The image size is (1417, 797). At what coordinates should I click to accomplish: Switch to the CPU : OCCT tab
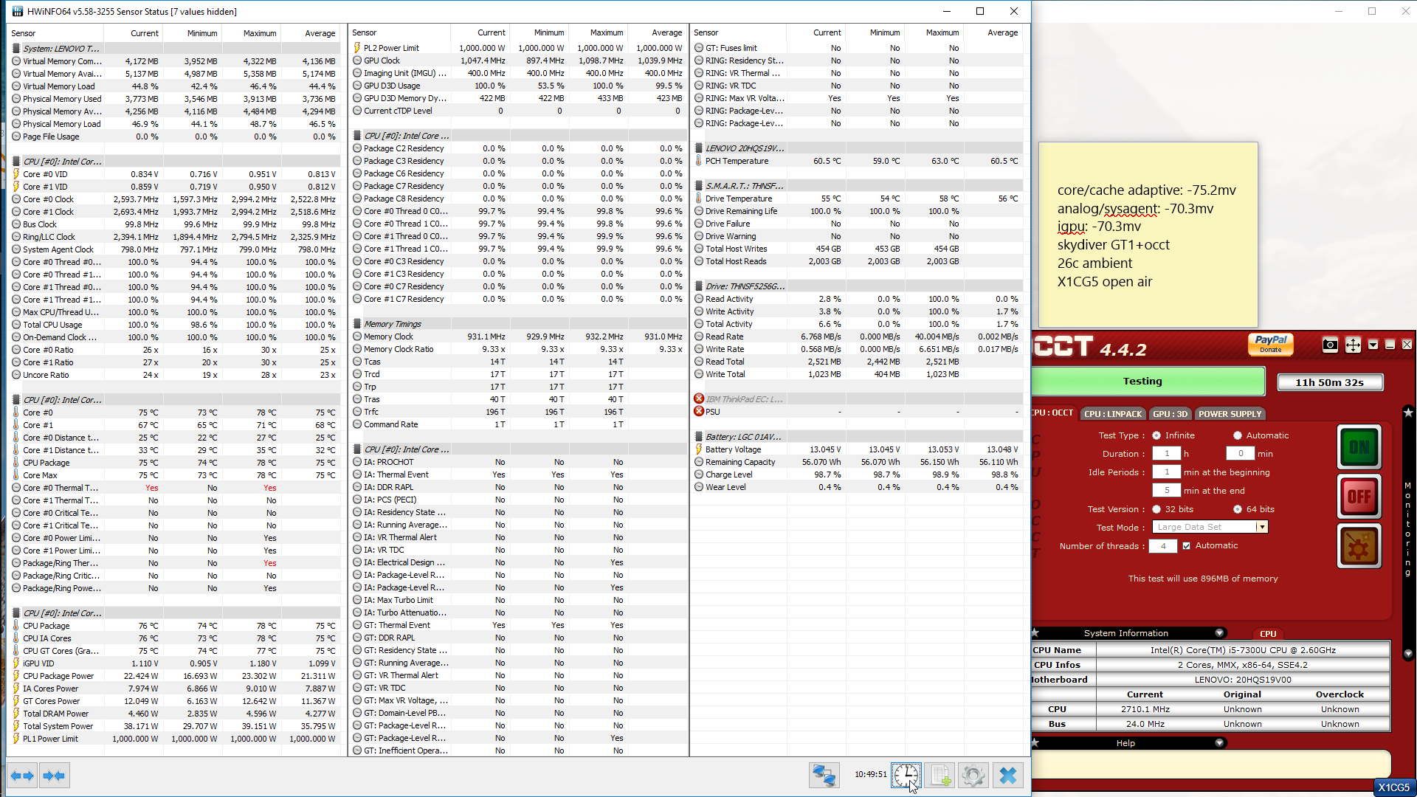click(1053, 413)
